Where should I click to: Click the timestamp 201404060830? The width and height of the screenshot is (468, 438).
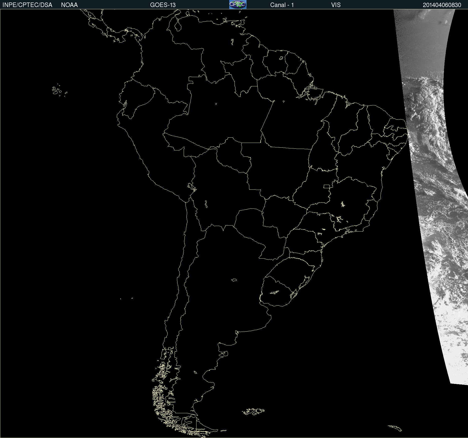coord(442,5)
